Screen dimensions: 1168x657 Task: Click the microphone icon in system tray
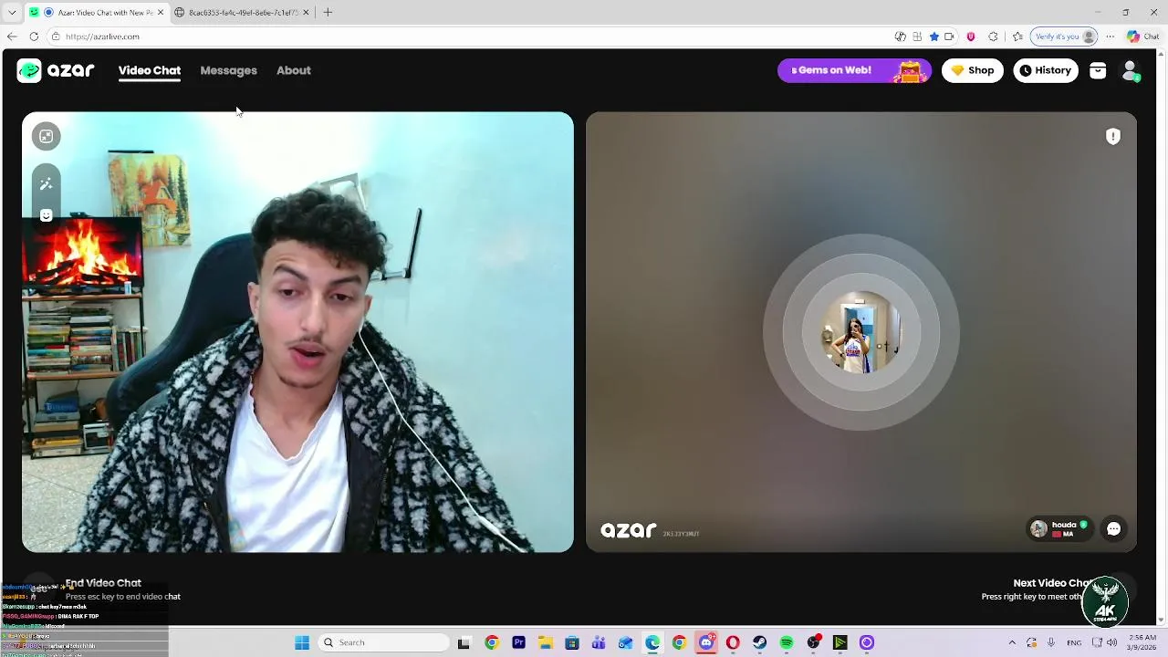[x=1051, y=642]
